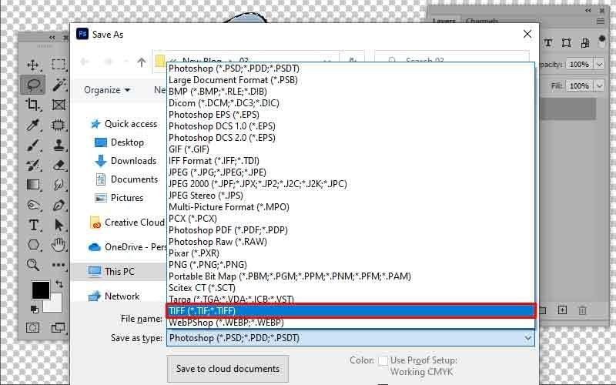Delete layer with trash icon
The width and height of the screenshot is (616, 385).
tap(582, 310)
